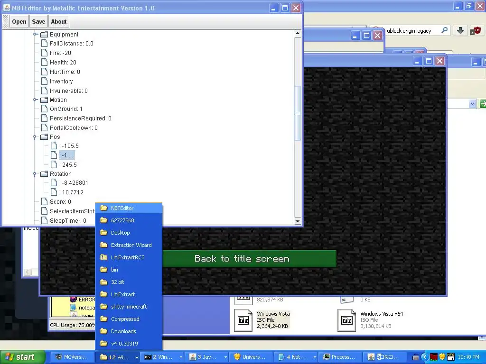
Task: Collapse the Rotation tree node handle
Action: tap(35, 174)
